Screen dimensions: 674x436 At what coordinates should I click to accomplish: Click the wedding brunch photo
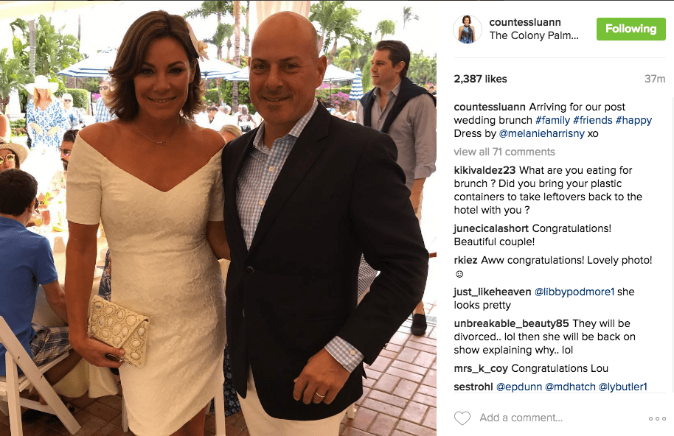[218, 218]
